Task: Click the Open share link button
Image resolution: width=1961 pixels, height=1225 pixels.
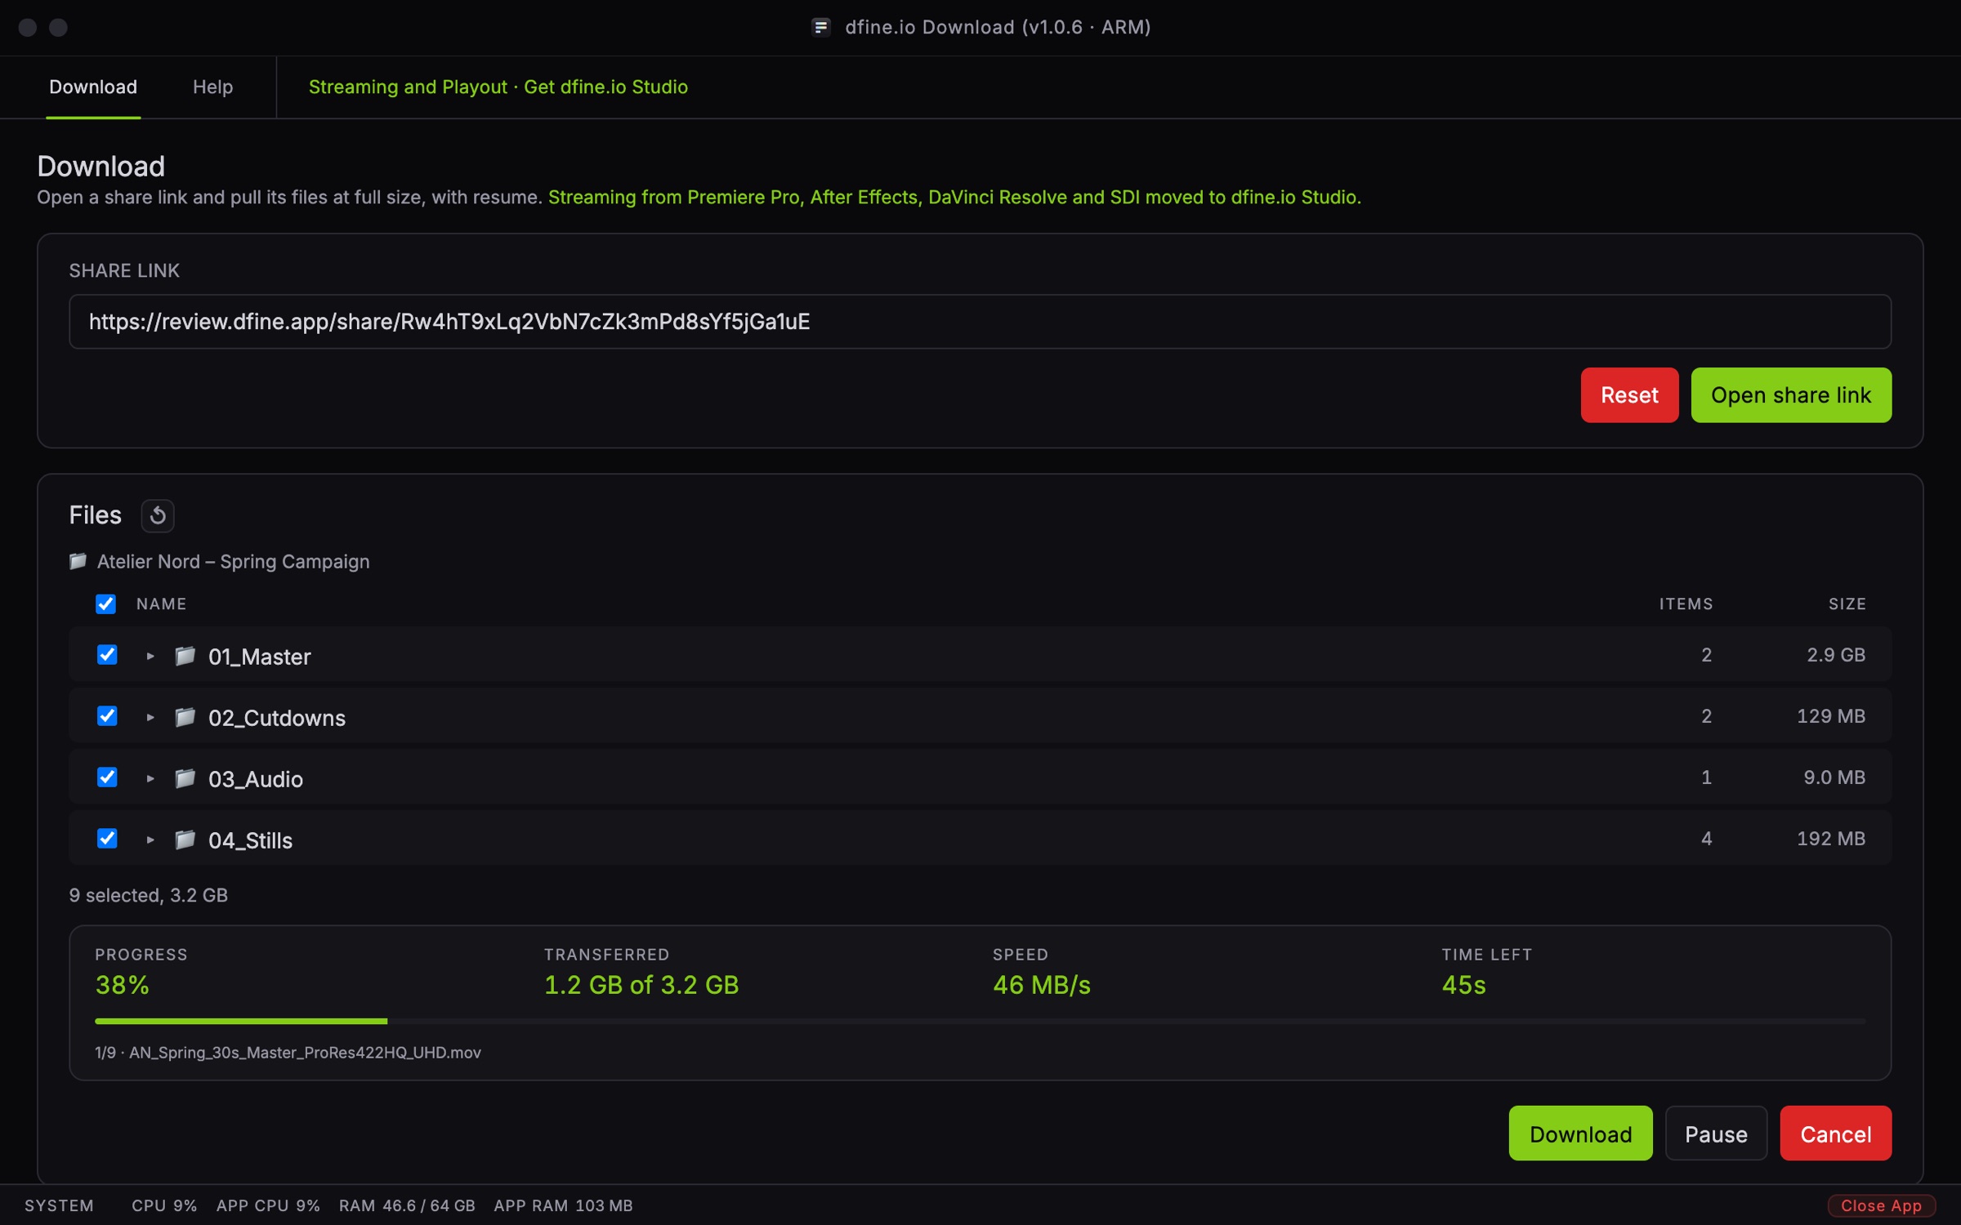Action: pyautogui.click(x=1791, y=395)
